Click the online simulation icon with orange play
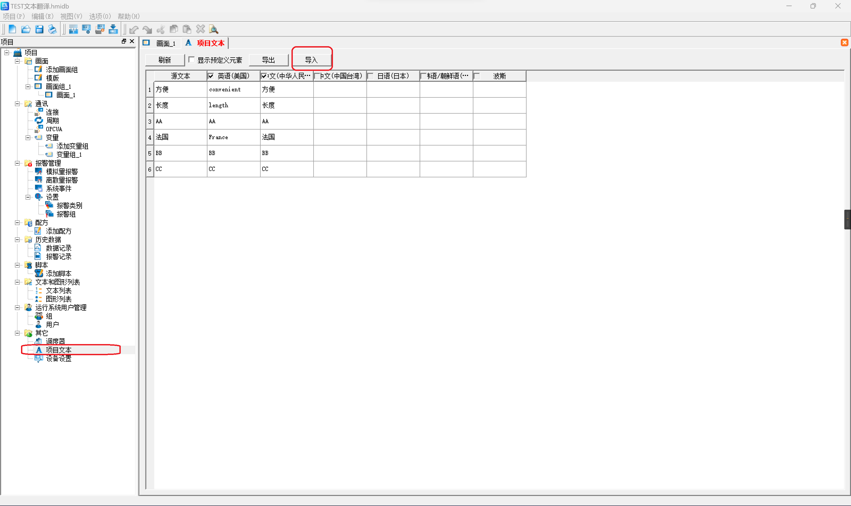Image resolution: width=851 pixels, height=506 pixels. click(x=100, y=29)
